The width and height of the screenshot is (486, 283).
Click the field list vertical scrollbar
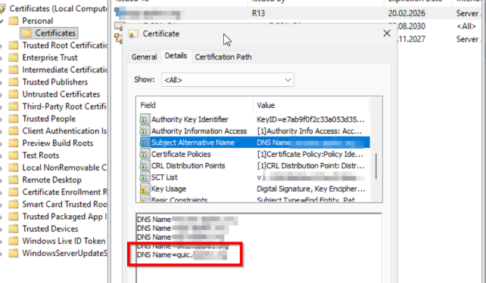[376, 166]
